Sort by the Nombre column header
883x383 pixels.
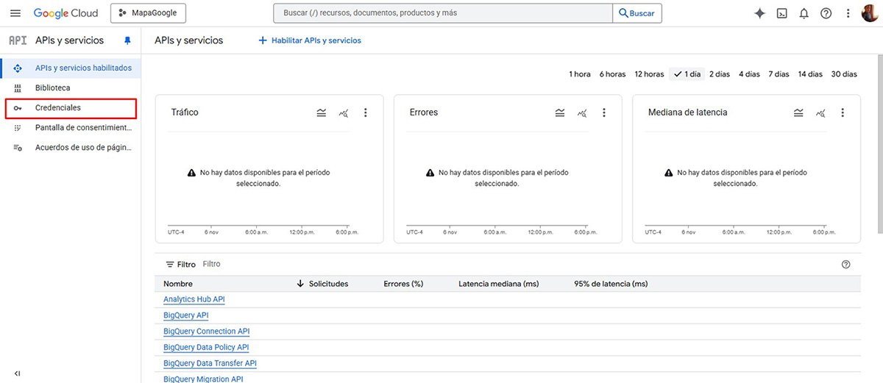pyautogui.click(x=178, y=284)
